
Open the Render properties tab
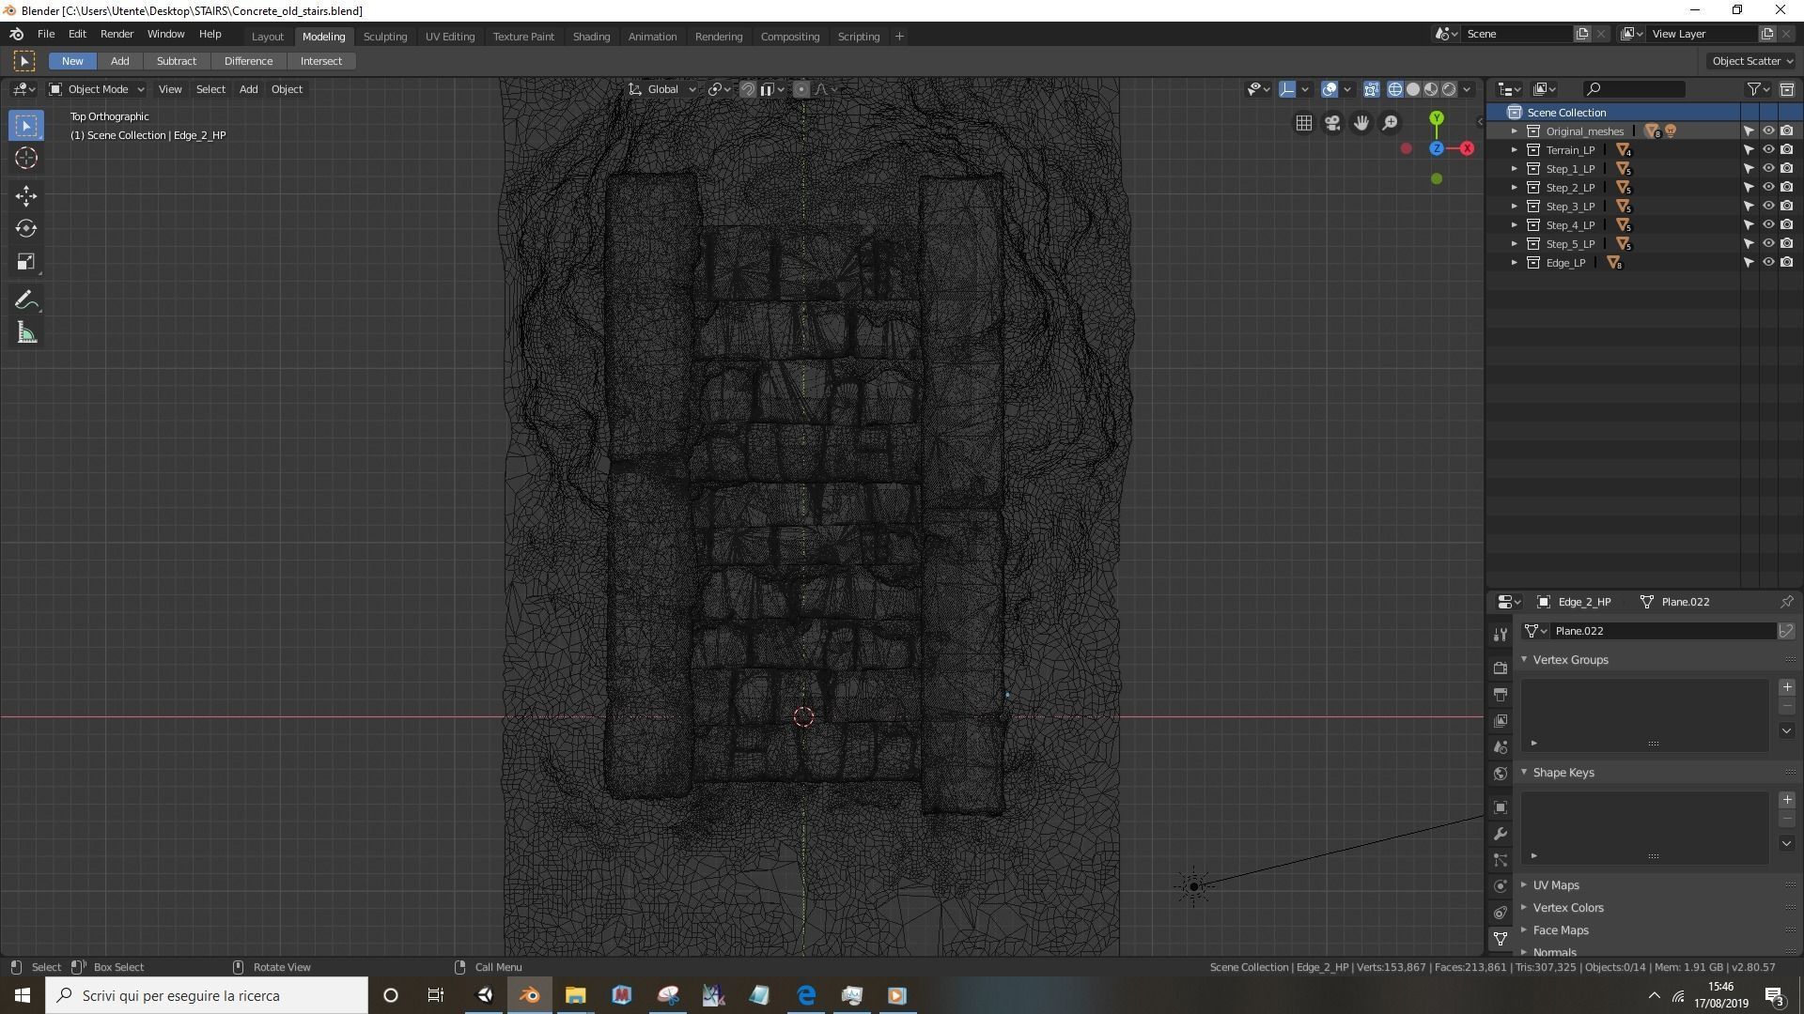pyautogui.click(x=1501, y=668)
